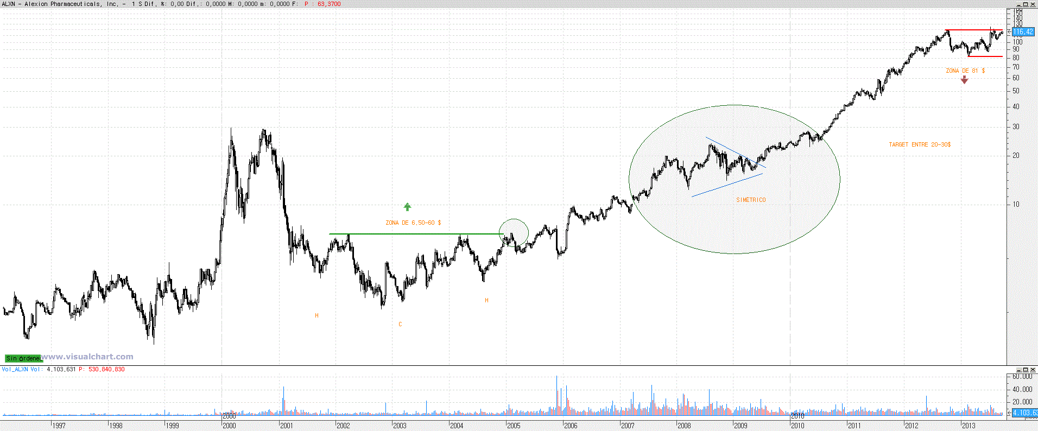The width and height of the screenshot is (1038, 431).
Task: Select the lower red horizontal support line at 81
Action: coord(985,56)
